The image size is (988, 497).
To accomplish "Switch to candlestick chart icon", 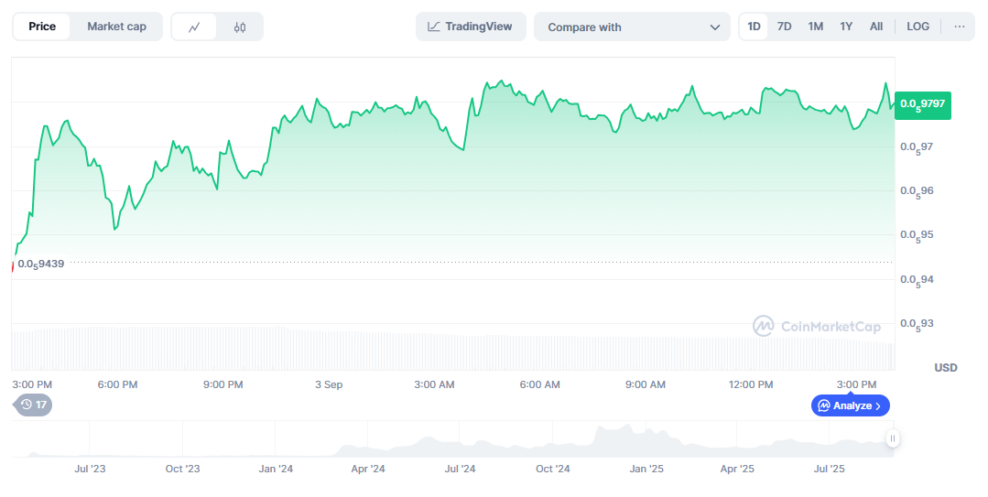I will pos(239,27).
